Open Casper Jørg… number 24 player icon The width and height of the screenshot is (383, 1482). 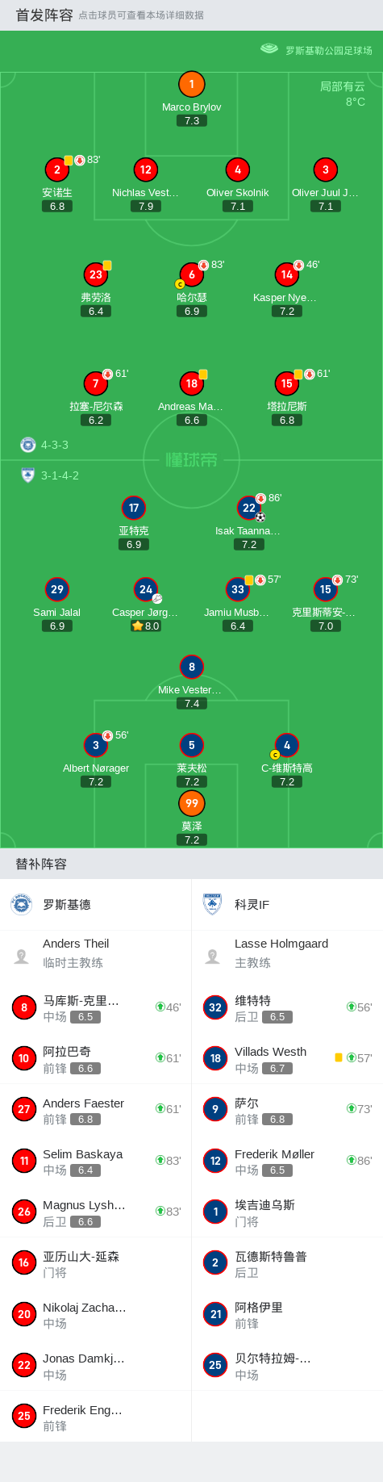[x=146, y=589]
